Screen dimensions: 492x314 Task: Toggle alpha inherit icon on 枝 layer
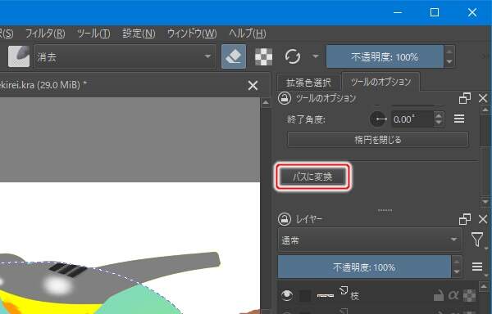453,295
